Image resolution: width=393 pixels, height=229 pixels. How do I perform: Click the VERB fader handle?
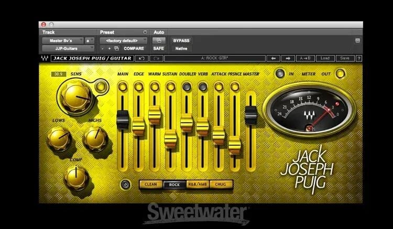pyautogui.click(x=202, y=127)
